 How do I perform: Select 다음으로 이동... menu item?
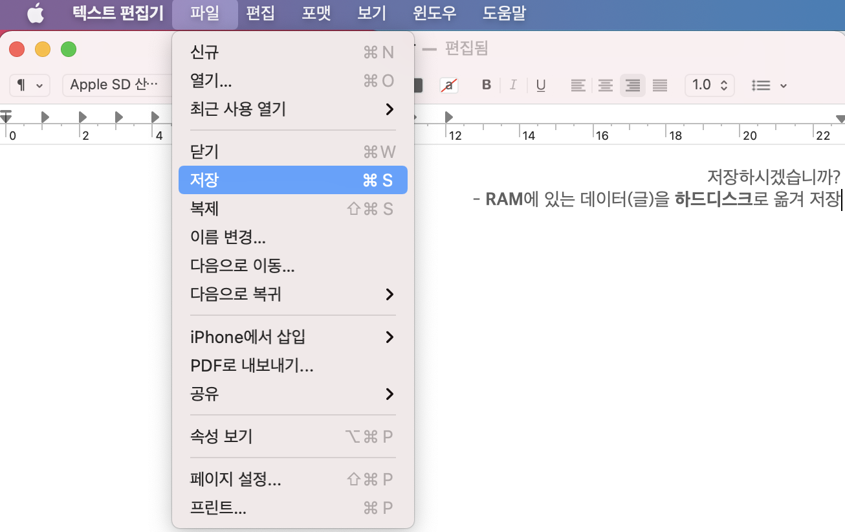point(292,265)
